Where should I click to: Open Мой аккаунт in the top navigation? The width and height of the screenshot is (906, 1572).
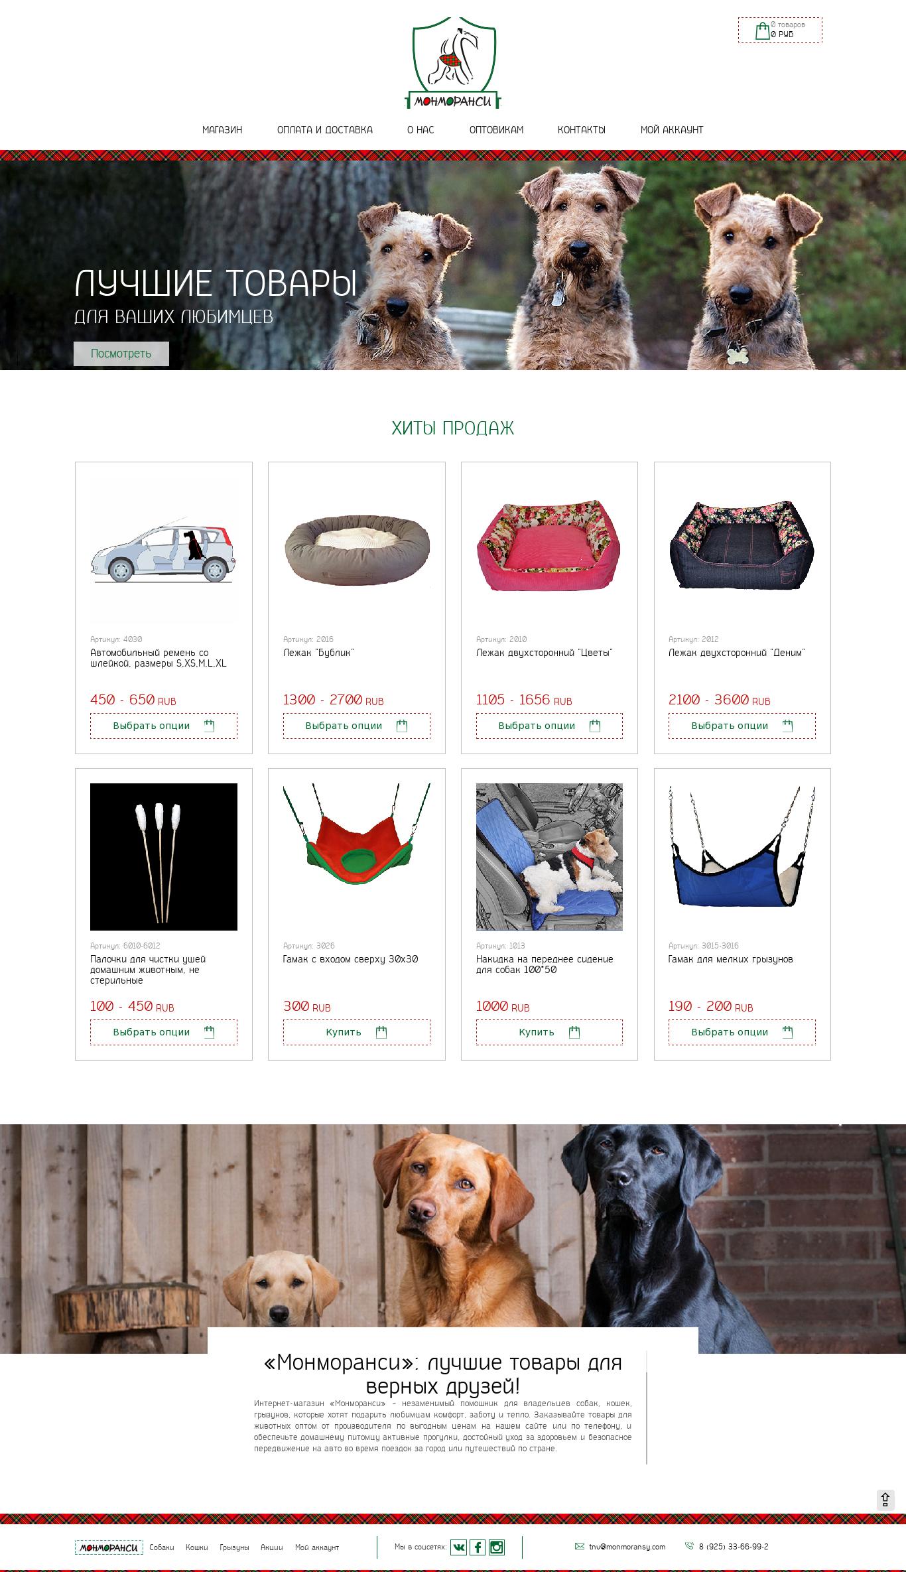(x=672, y=130)
